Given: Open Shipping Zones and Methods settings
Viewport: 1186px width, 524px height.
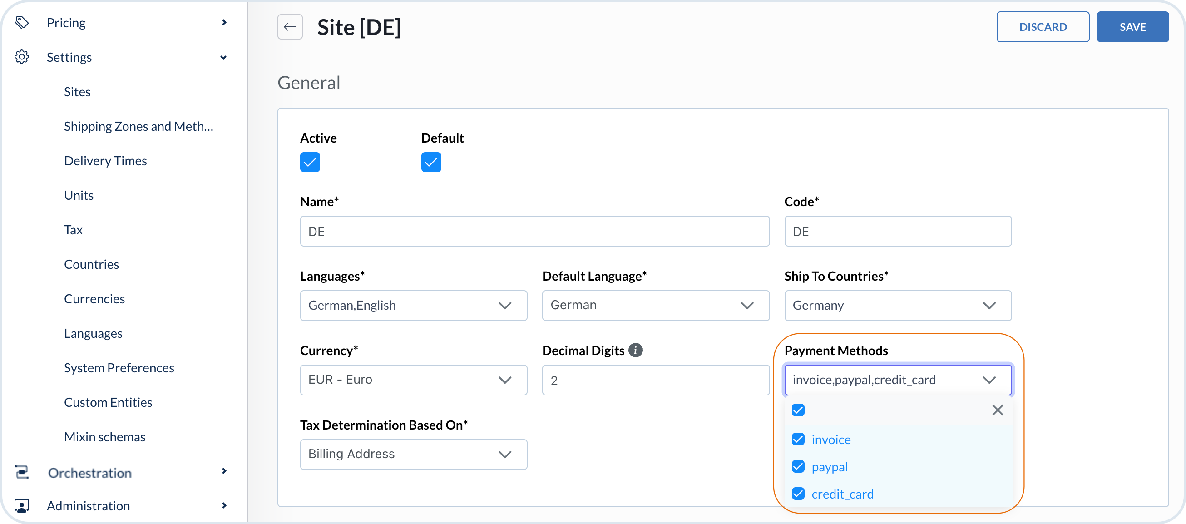Looking at the screenshot, I should pos(138,126).
